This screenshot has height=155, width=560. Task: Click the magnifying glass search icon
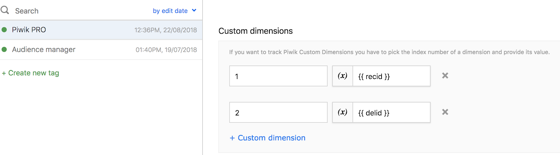tap(5, 10)
